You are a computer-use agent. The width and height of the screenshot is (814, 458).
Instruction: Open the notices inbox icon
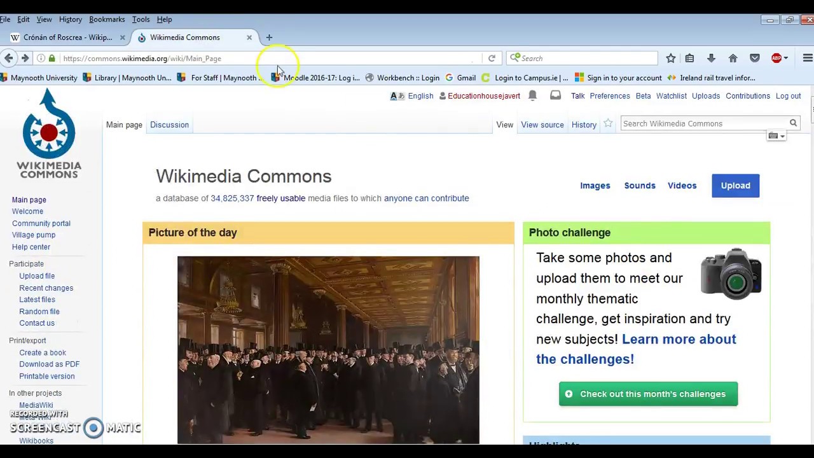[x=555, y=95]
